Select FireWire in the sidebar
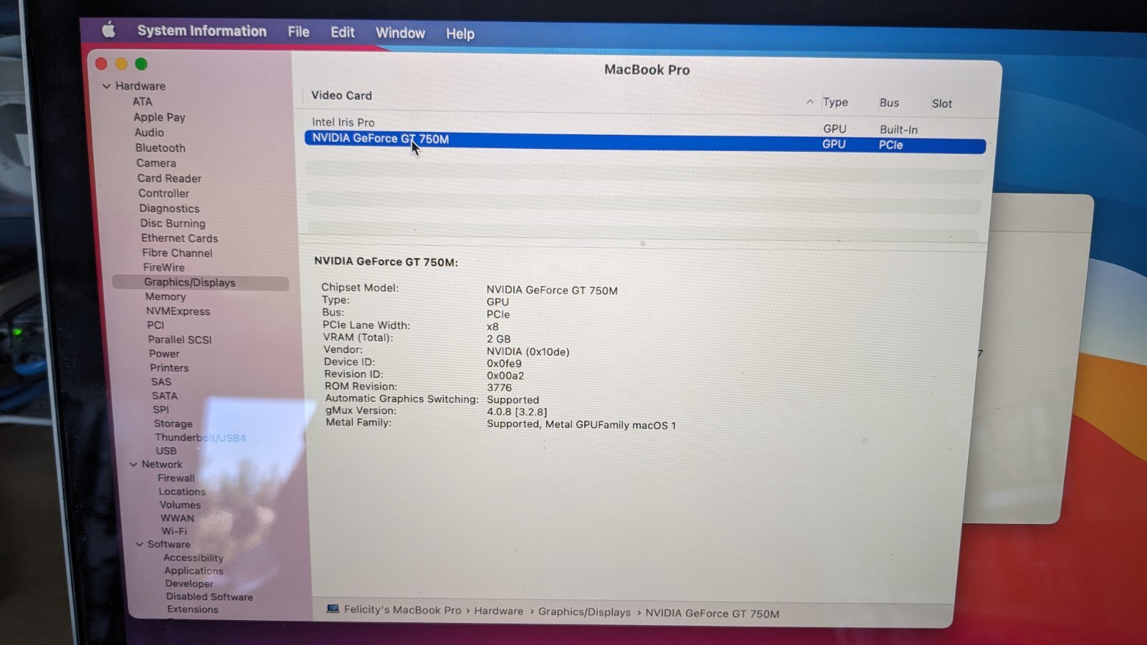This screenshot has height=645, width=1147. click(163, 267)
